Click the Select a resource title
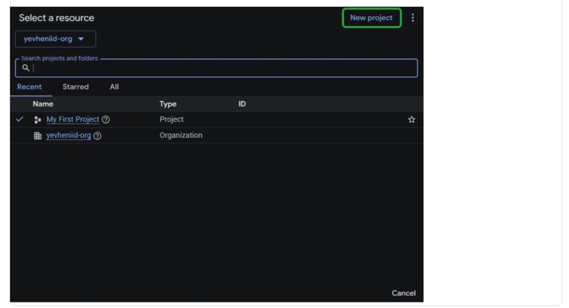 point(57,17)
